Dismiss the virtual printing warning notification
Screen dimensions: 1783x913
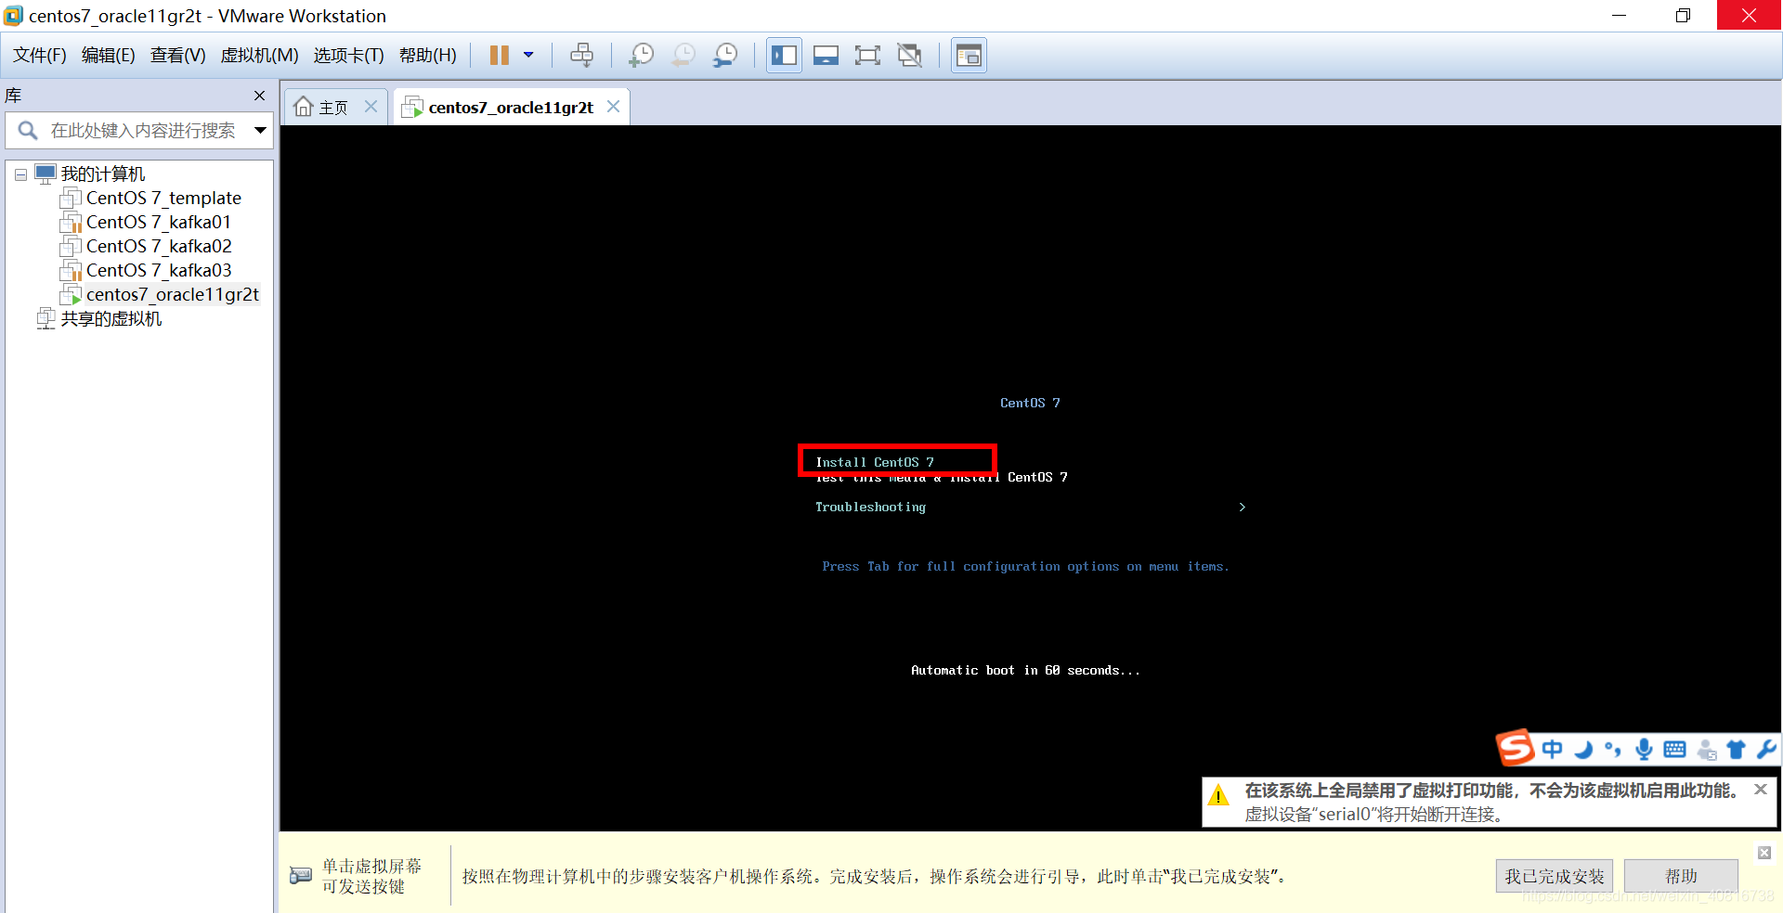point(1760,790)
